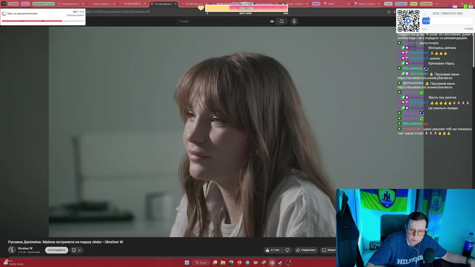475x267 pixels.
Task: Like the video with thumbs-up button
Action: click(x=272, y=250)
